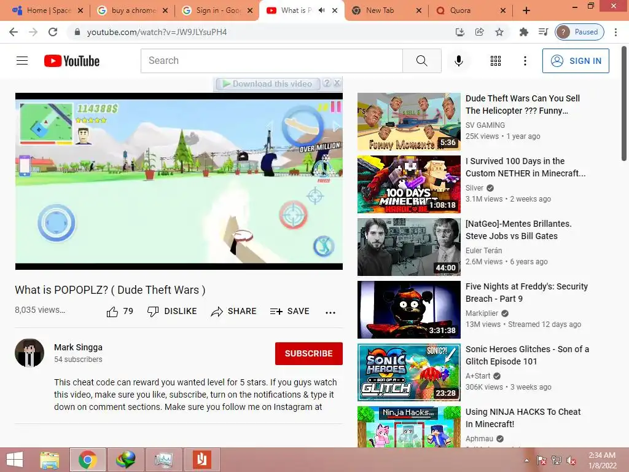629x472 pixels.
Task: Click SHARE under the video
Action: (x=233, y=312)
